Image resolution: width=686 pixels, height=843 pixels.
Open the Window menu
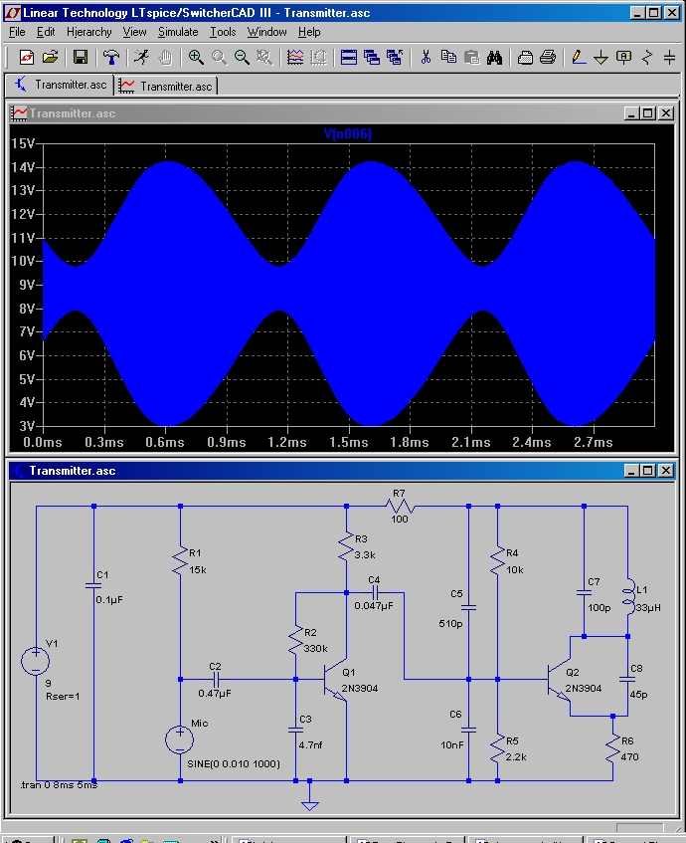click(267, 32)
